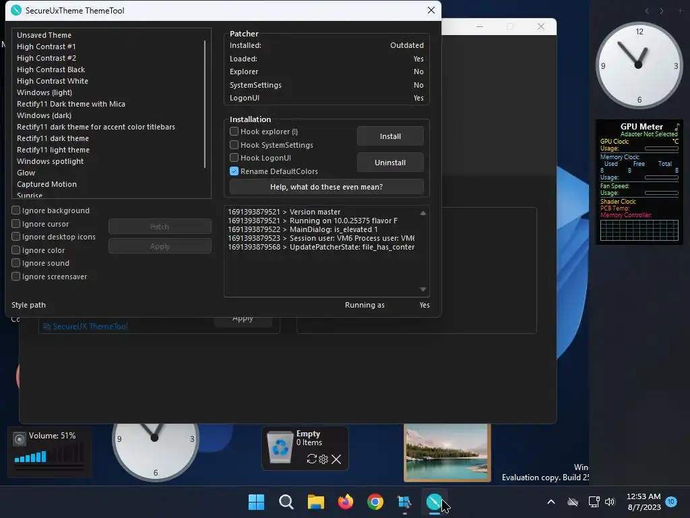Click the notification count badge
Image resolution: width=690 pixels, height=518 pixels.
pyautogui.click(x=670, y=502)
